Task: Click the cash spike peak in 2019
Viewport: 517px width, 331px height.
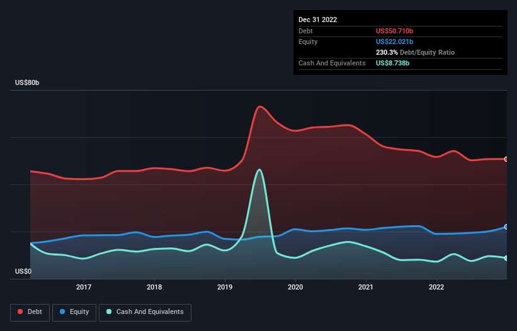Action: (x=260, y=170)
